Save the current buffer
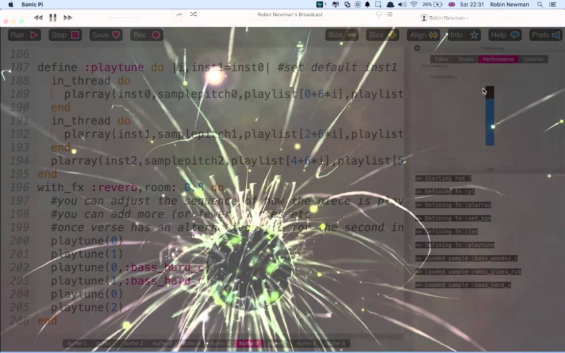This screenshot has height=353, width=565. (105, 35)
